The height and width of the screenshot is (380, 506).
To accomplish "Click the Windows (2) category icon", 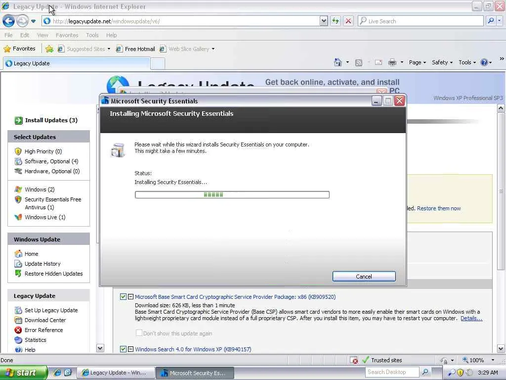I will point(18,190).
